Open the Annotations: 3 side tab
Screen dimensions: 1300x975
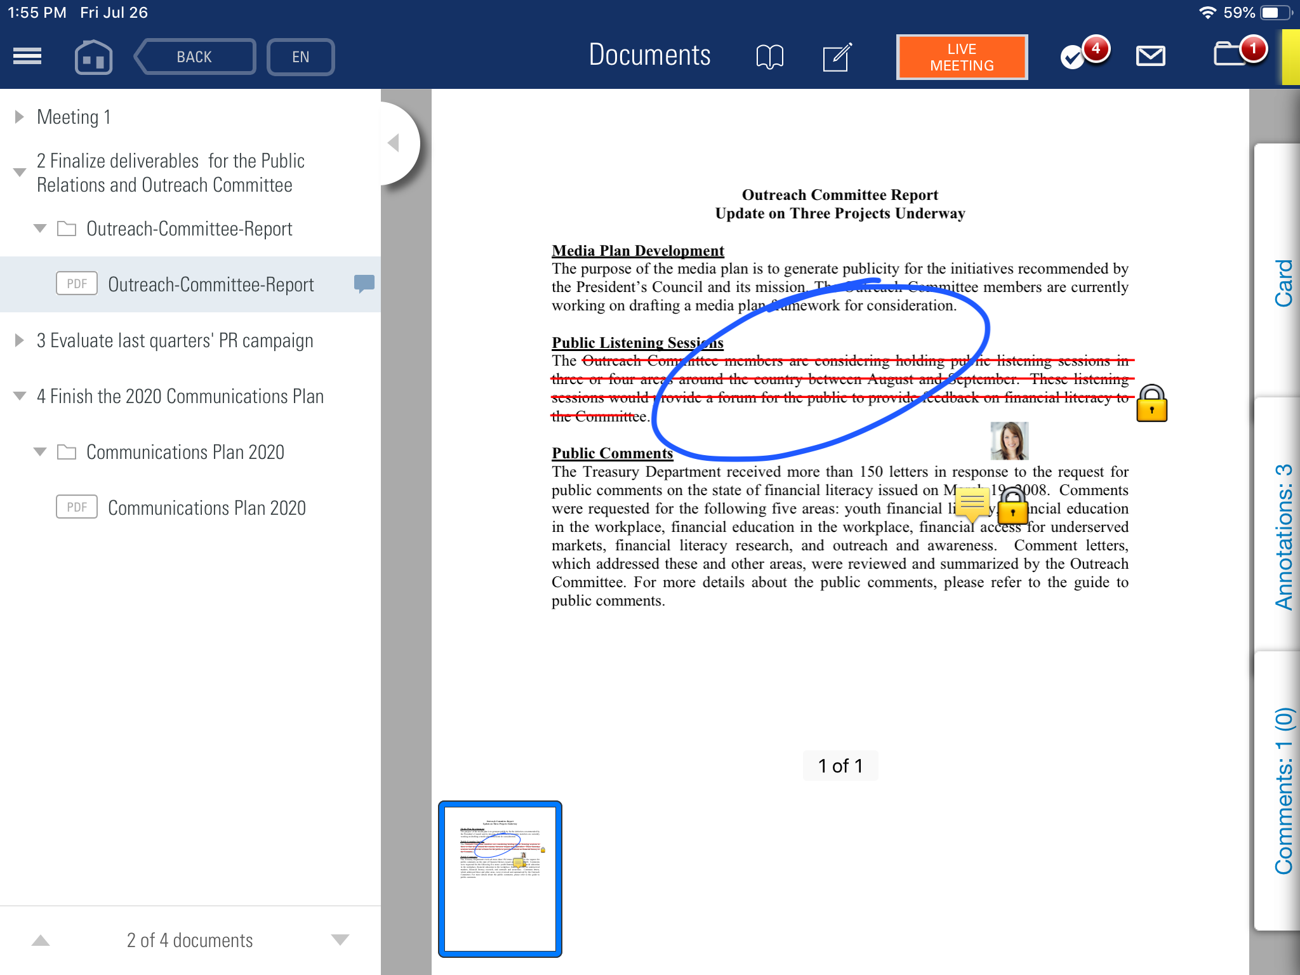tap(1282, 536)
